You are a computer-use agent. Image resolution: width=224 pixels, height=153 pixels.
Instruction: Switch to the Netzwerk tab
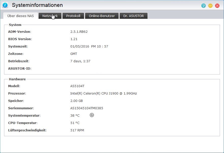pos(50,16)
